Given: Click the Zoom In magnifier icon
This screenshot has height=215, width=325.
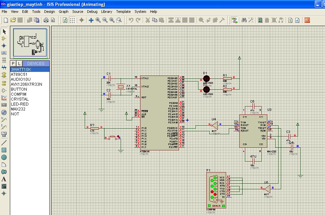Looking at the screenshot, I should point(98,20).
